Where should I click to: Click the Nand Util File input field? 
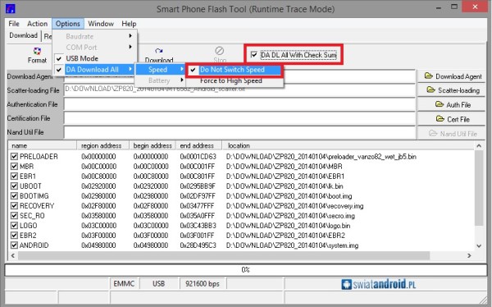coord(239,132)
